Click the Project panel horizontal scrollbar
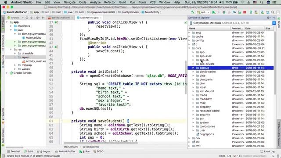Image resolution: width=281 pixels, height=158 pixels. coord(14,147)
